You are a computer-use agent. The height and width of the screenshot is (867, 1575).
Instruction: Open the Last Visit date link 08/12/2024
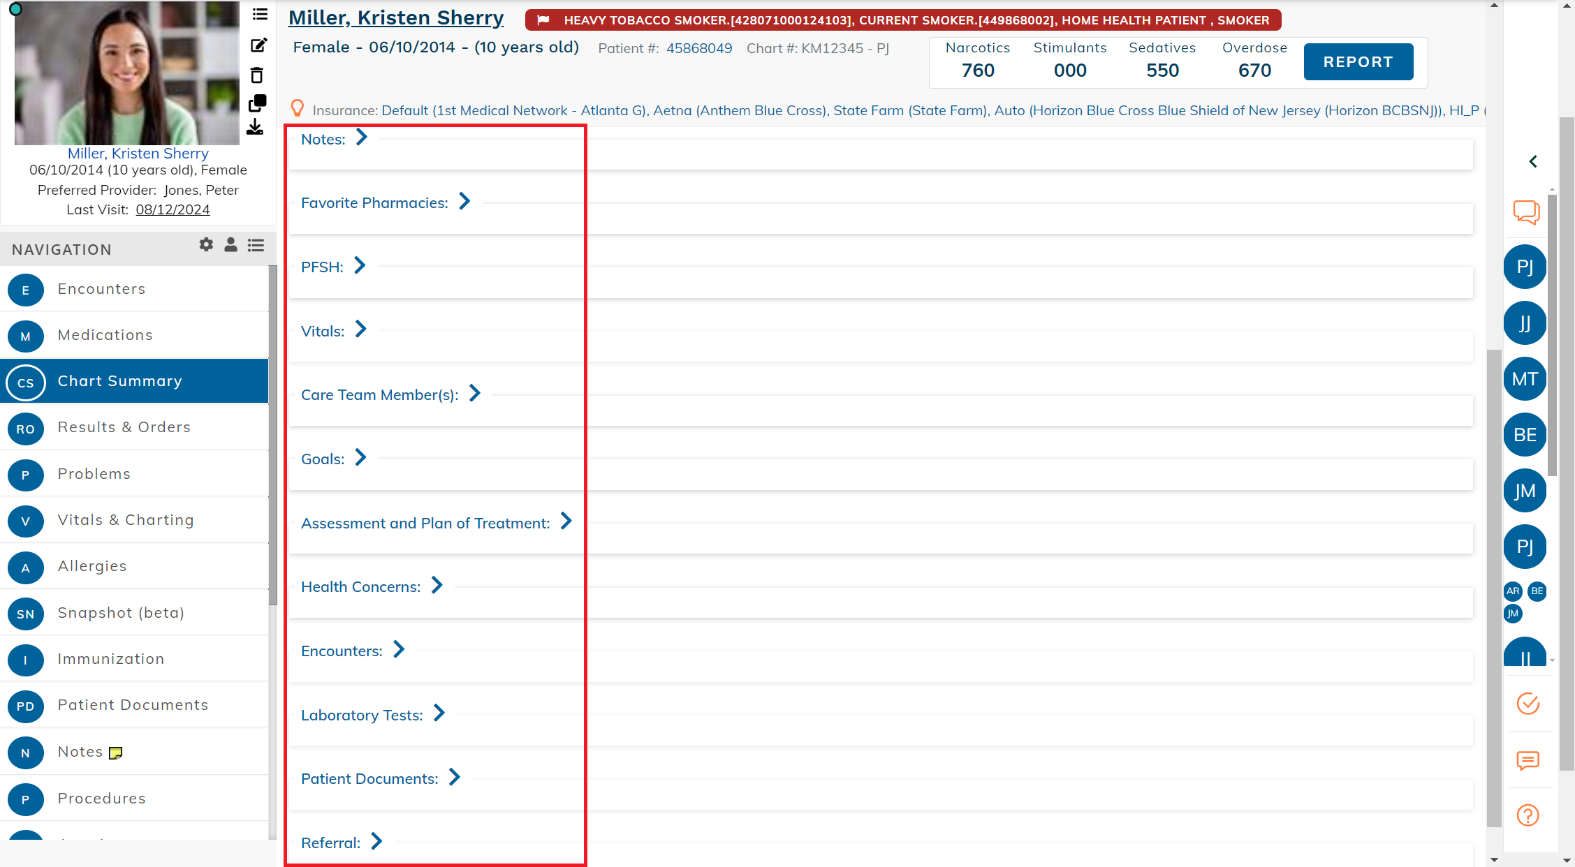click(173, 209)
